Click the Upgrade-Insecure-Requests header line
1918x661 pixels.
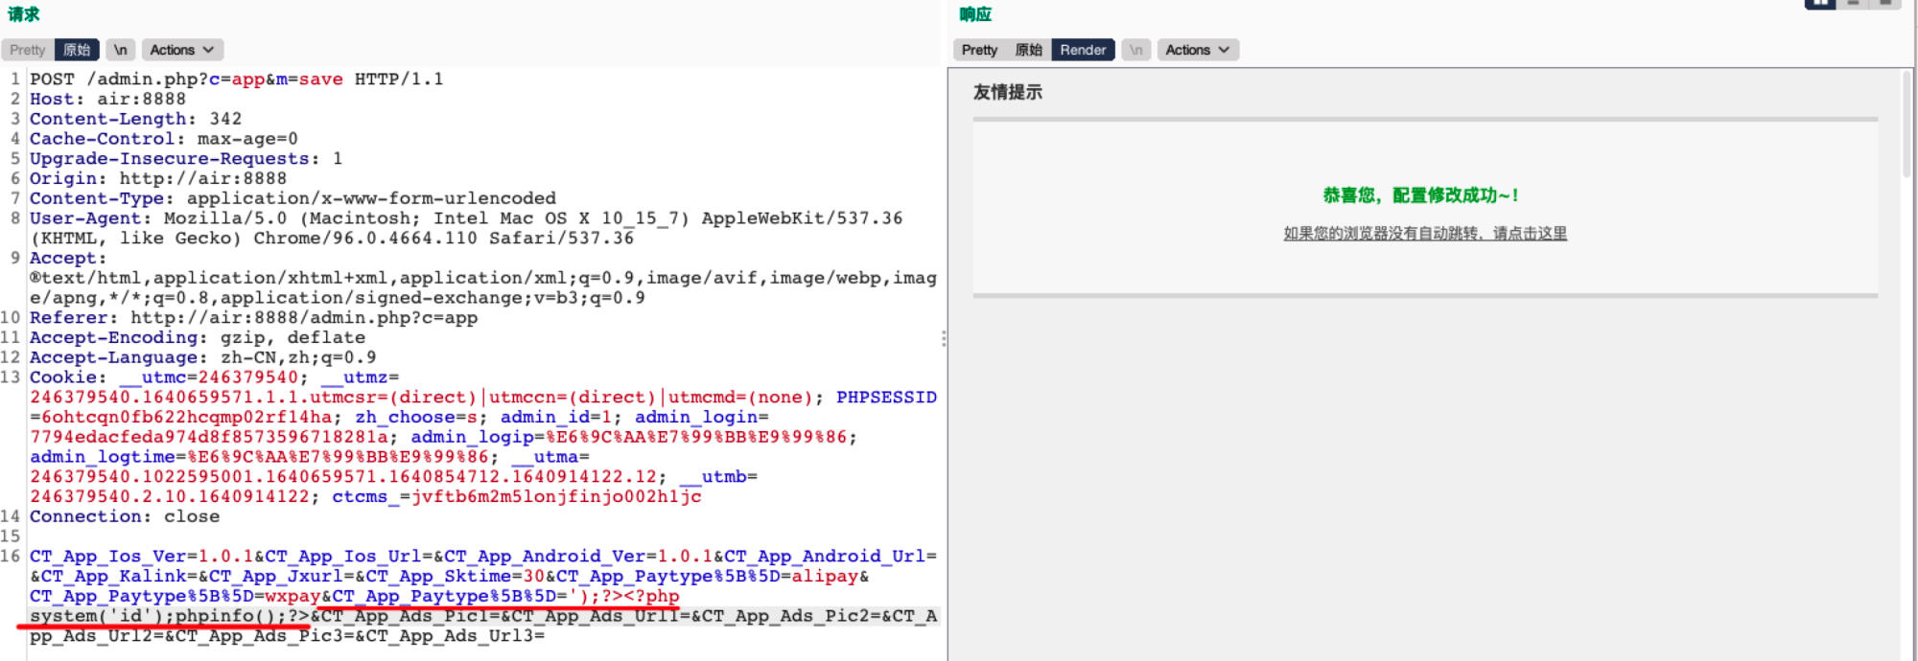pos(186,158)
